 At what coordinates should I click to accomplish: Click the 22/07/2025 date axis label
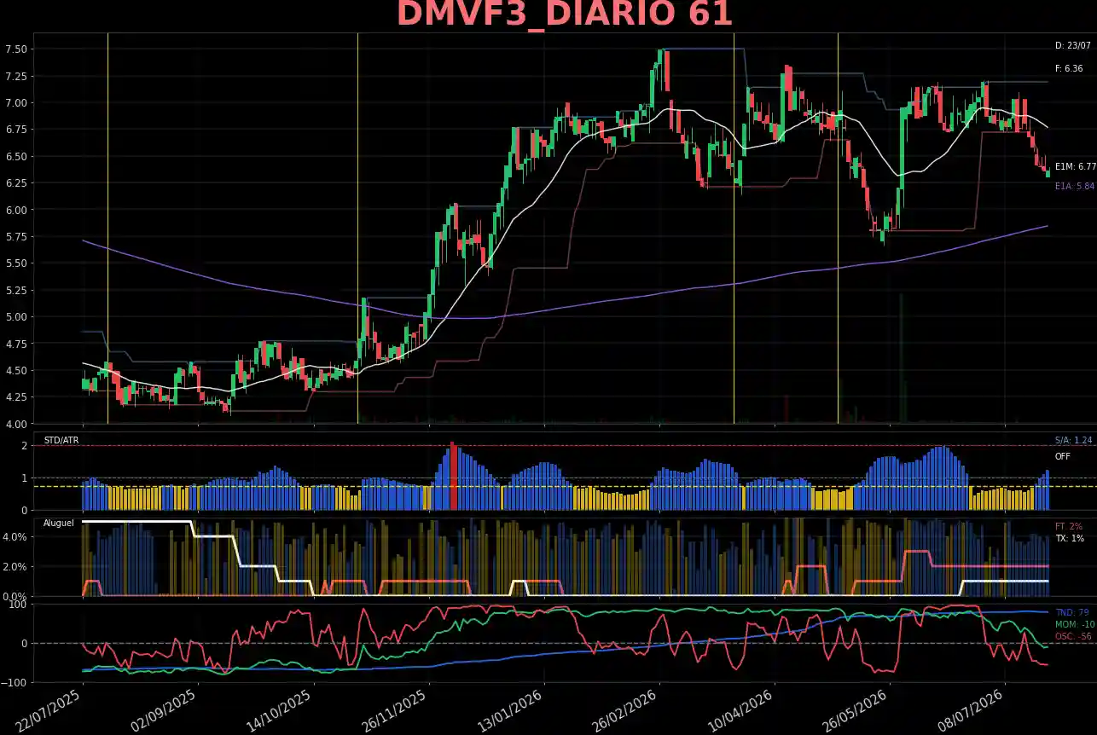coord(50,709)
